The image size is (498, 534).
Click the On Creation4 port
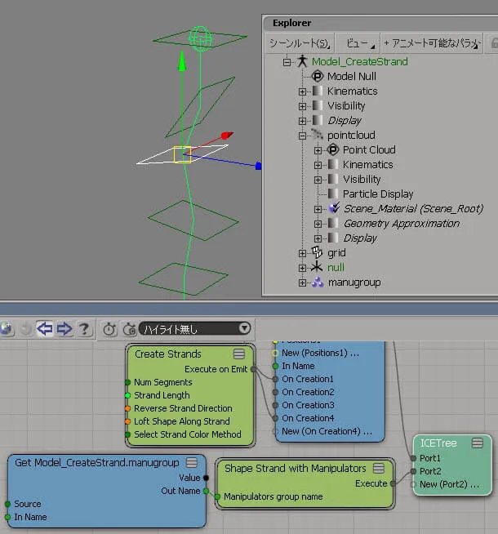click(x=275, y=418)
